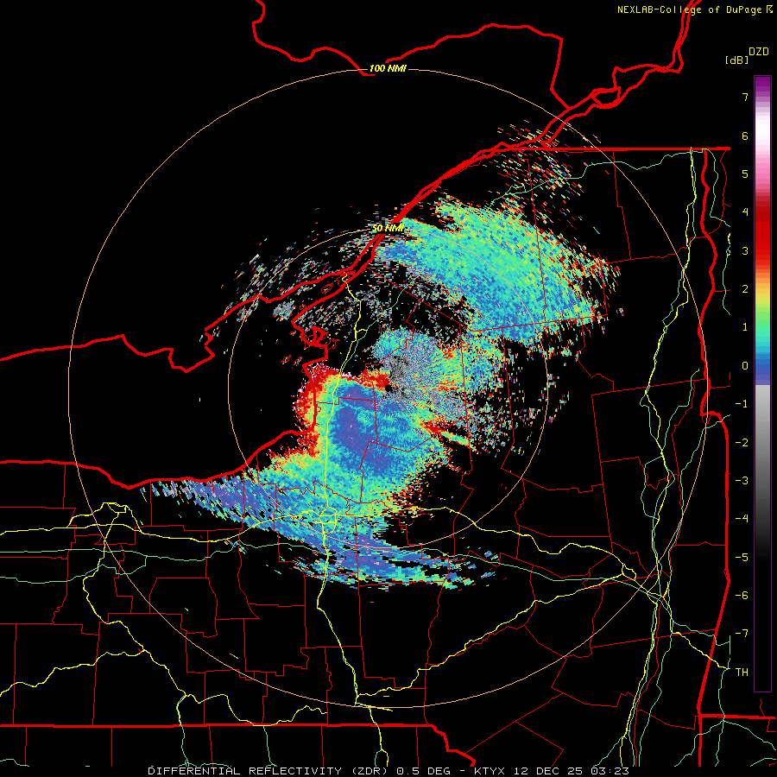Click the -6 value on the color scale

click(742, 596)
